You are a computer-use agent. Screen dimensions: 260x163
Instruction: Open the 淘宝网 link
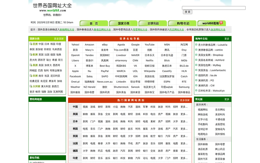(184, 45)
